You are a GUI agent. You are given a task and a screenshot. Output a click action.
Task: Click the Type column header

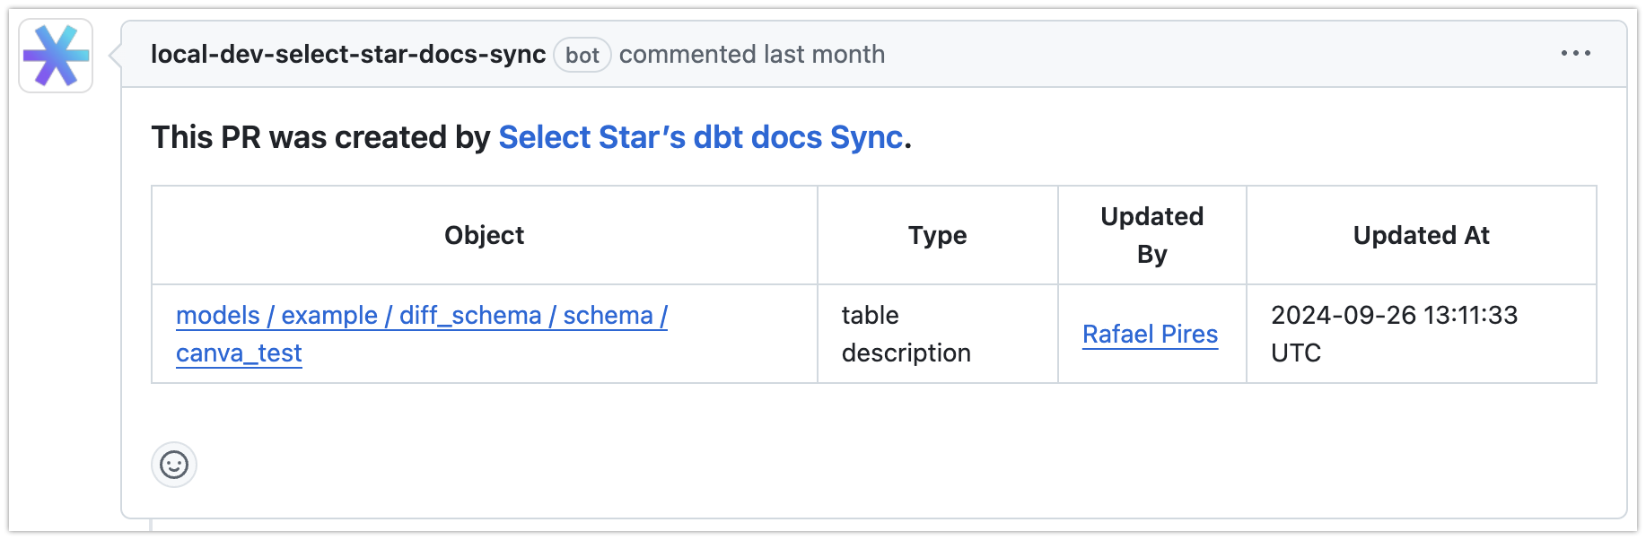point(937,235)
